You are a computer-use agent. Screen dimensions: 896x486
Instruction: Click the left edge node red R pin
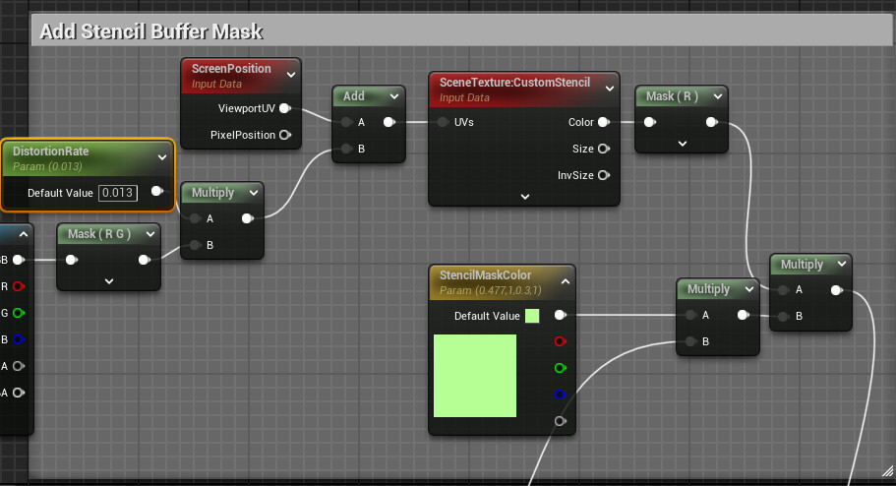tap(19, 286)
